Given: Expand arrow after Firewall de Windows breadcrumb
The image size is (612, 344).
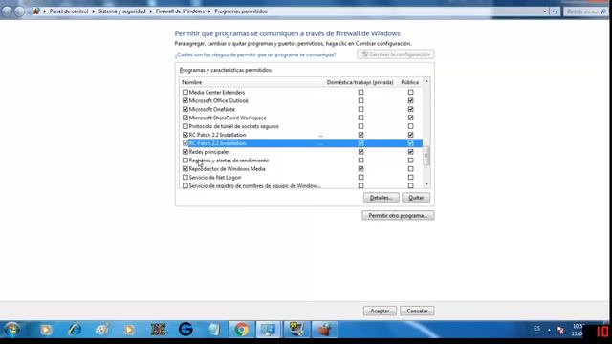Looking at the screenshot, I should coord(209,11).
